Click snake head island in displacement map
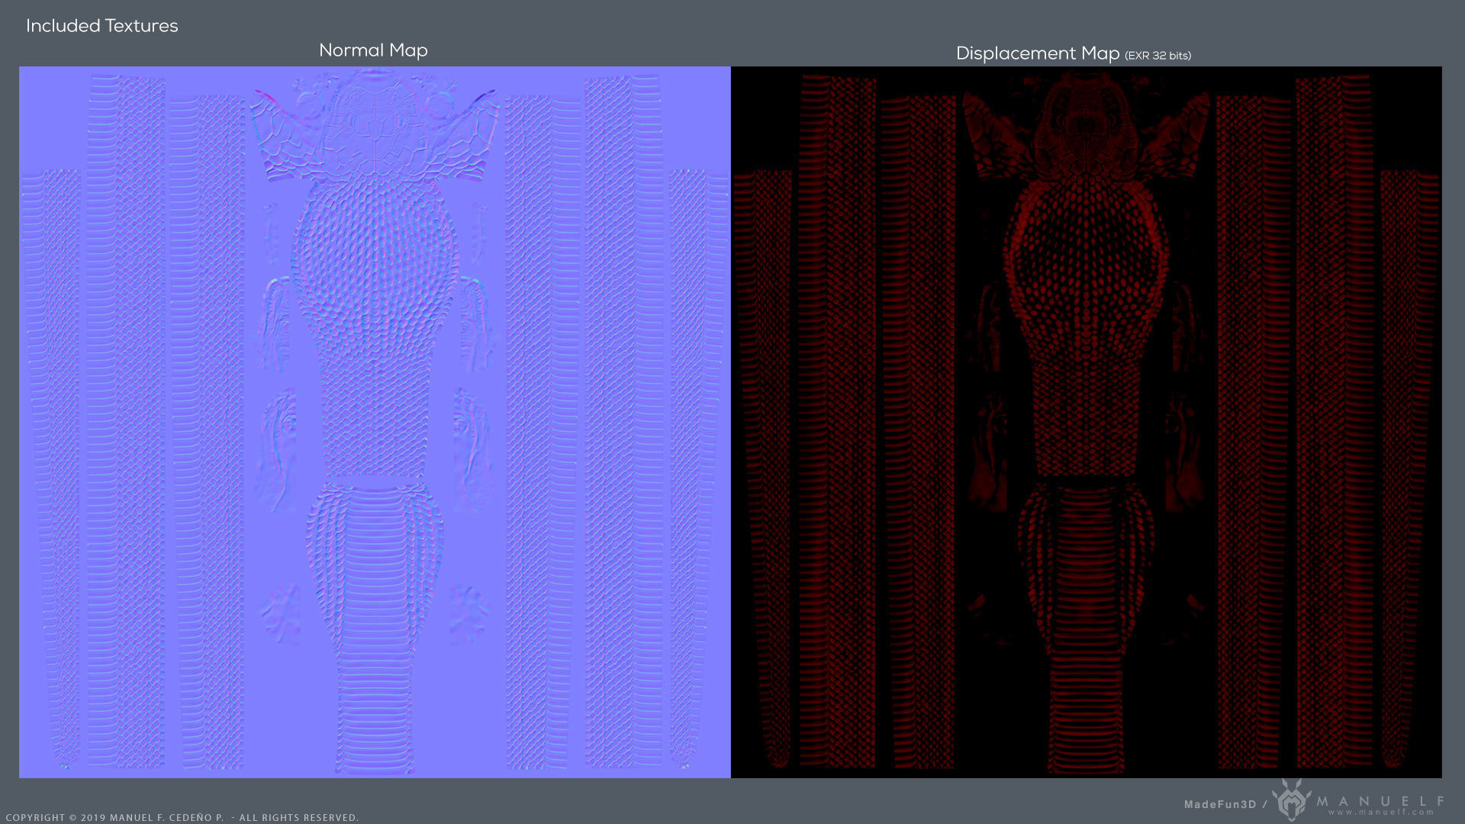 coord(1085,122)
